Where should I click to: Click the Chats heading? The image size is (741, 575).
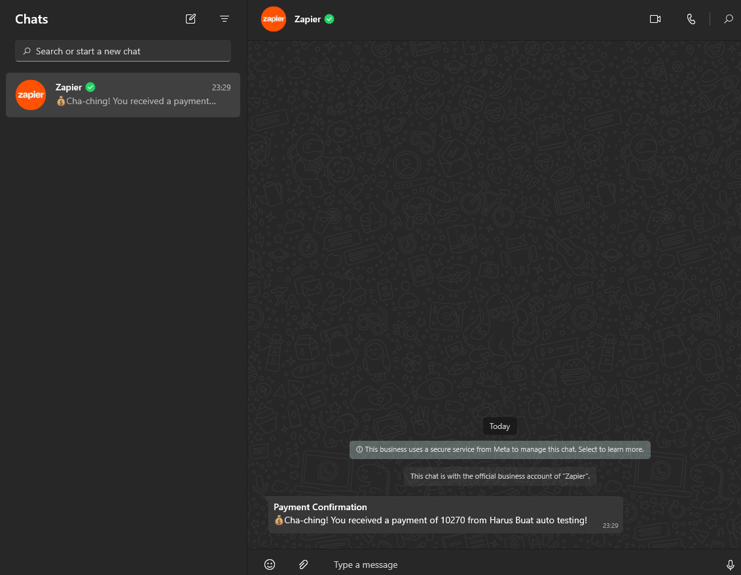point(31,19)
